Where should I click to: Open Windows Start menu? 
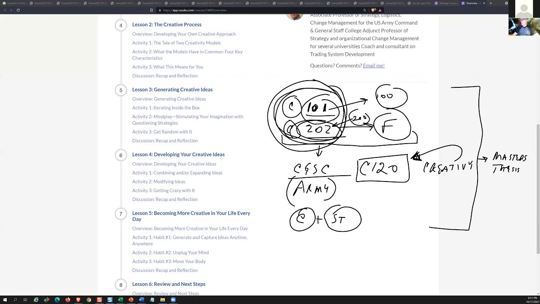(x=5, y=300)
